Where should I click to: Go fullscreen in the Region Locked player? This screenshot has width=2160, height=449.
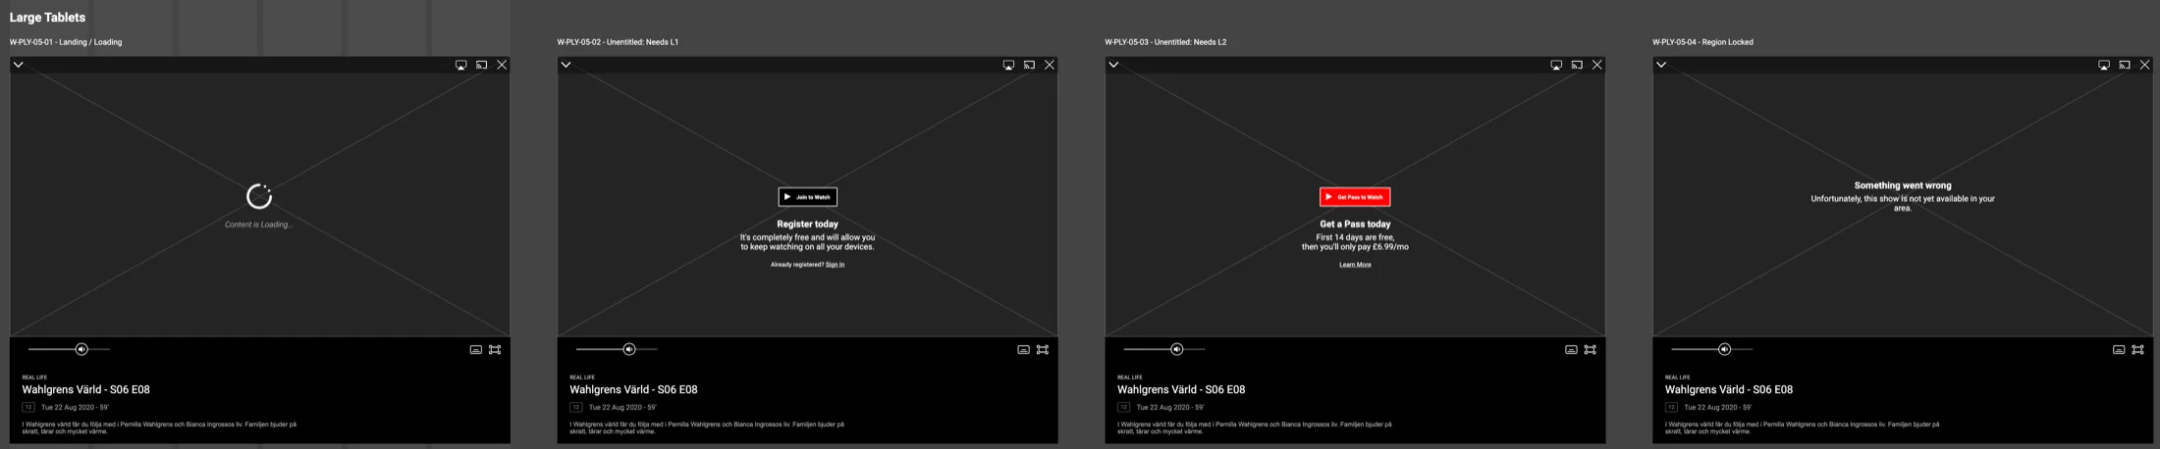[x=2138, y=349]
